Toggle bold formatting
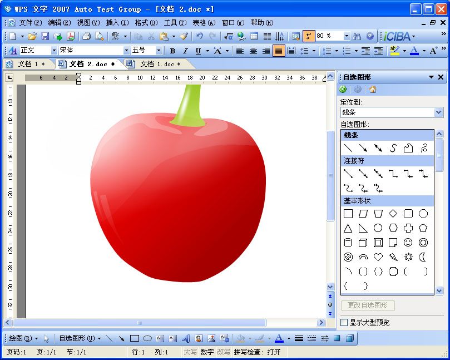 click(x=172, y=51)
